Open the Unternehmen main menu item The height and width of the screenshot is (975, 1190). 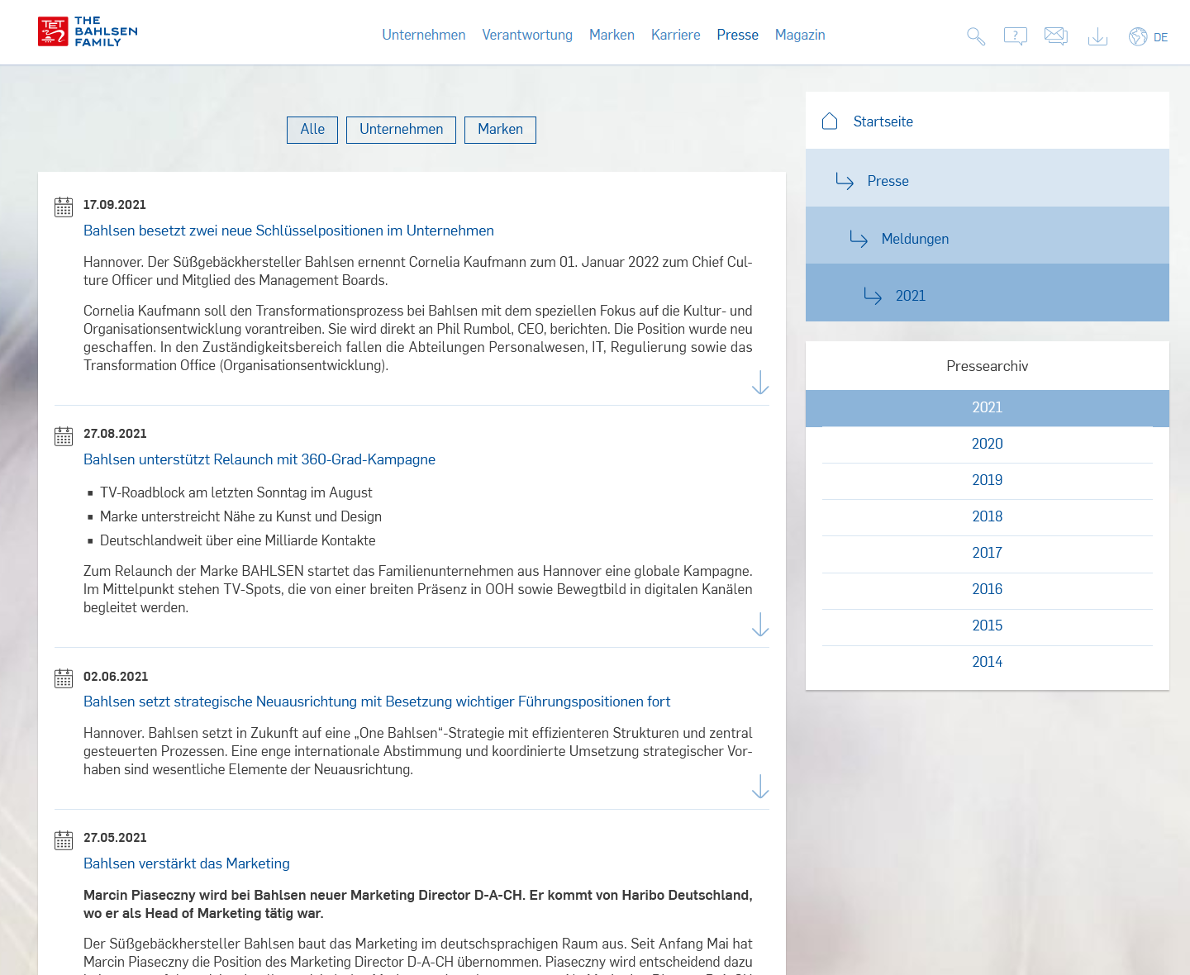coord(423,35)
